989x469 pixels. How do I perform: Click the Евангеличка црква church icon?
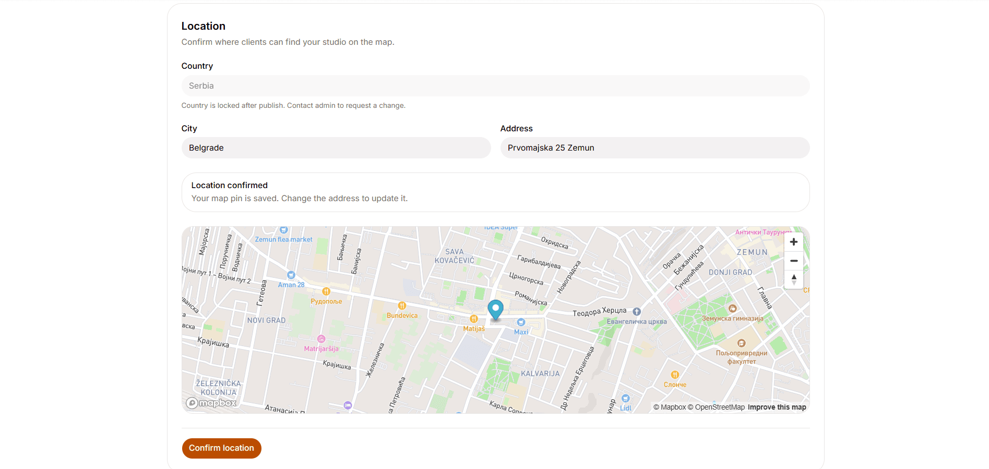(637, 312)
